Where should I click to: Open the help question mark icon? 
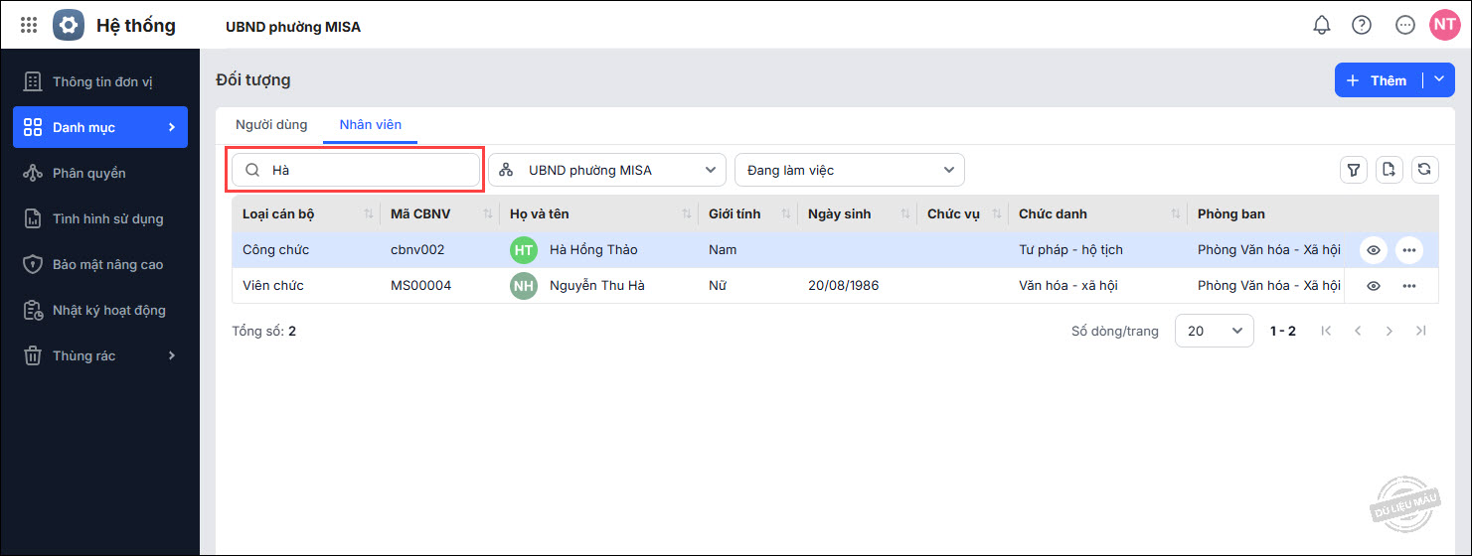tap(1361, 26)
